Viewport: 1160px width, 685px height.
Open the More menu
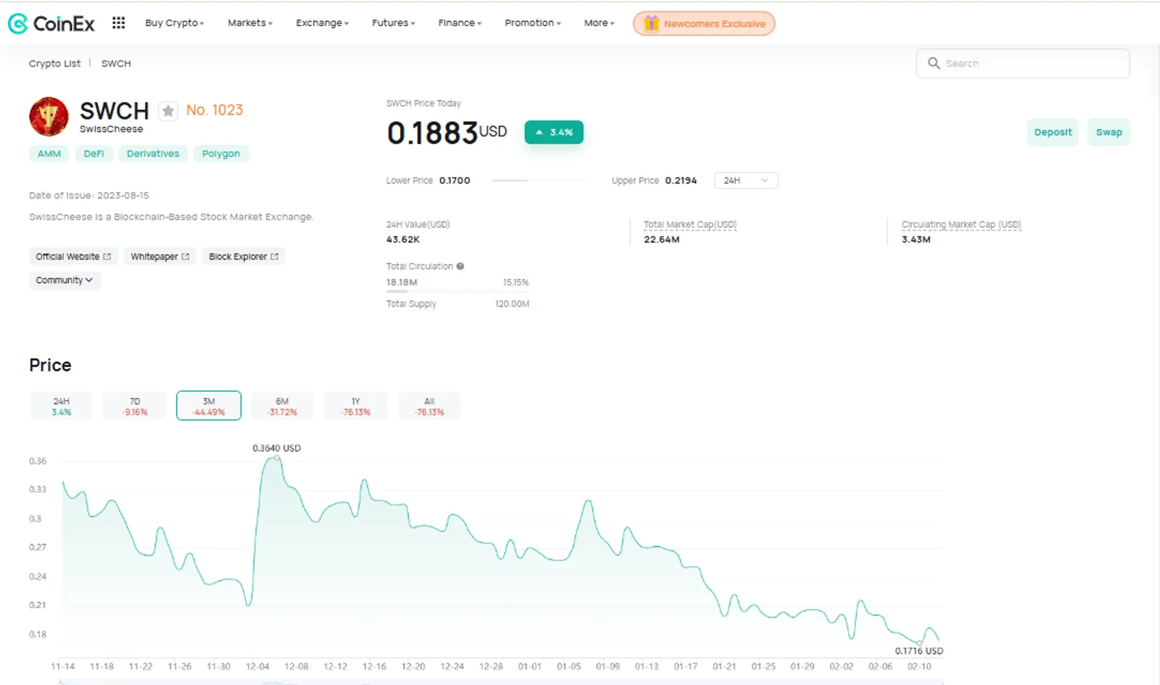click(x=599, y=23)
